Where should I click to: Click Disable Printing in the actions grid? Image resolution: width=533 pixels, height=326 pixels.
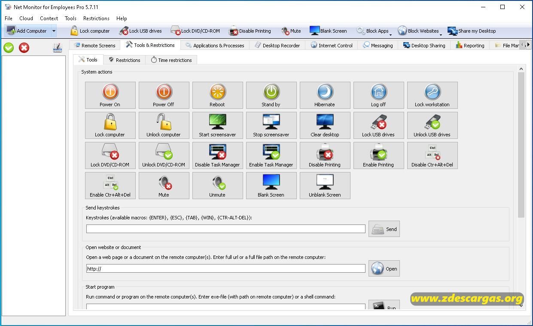(x=325, y=155)
